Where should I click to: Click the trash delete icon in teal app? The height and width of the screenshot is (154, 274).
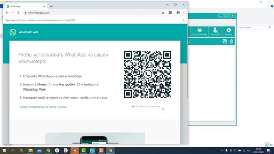(x=232, y=41)
